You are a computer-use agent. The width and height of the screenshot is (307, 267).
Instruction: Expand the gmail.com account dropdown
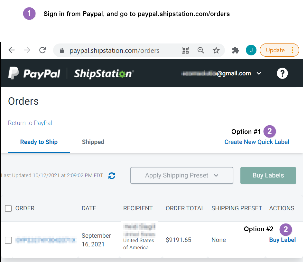pyautogui.click(x=259, y=73)
